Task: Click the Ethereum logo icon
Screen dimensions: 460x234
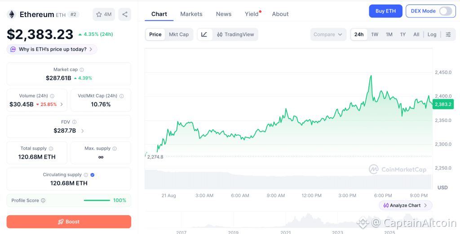Action: [x=12, y=14]
